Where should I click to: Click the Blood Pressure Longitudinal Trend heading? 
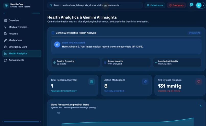(x=70, y=105)
